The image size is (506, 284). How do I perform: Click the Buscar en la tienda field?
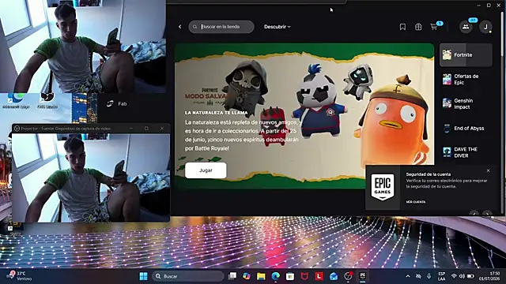(221, 27)
